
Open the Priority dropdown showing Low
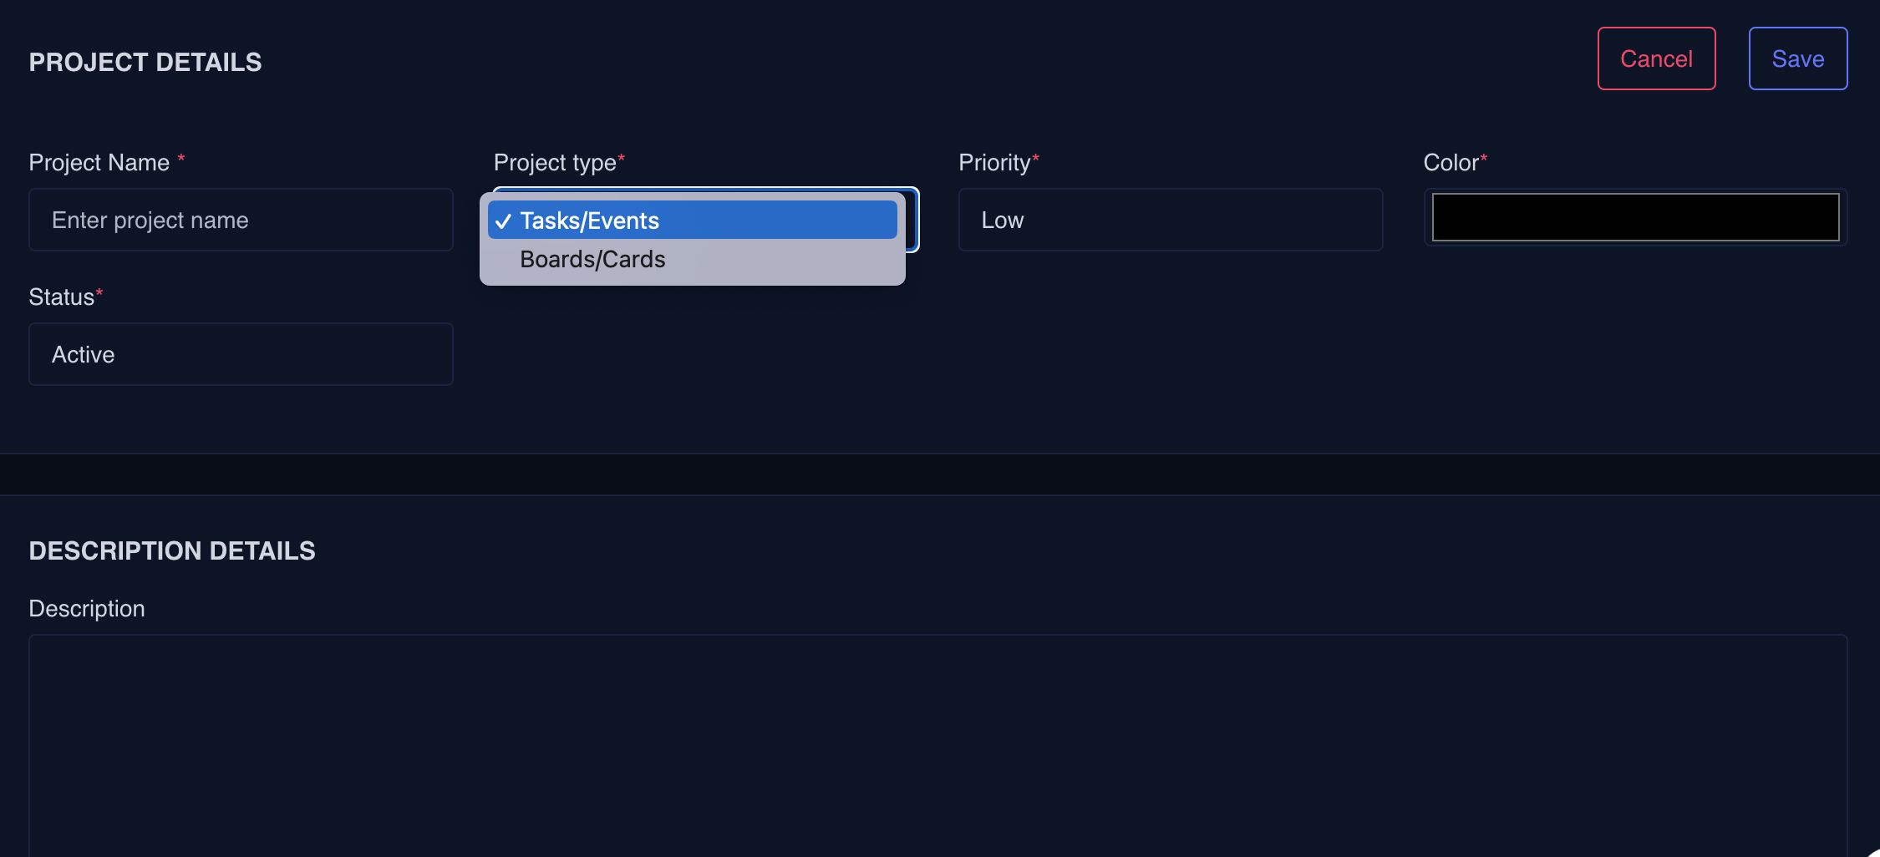coord(1170,220)
